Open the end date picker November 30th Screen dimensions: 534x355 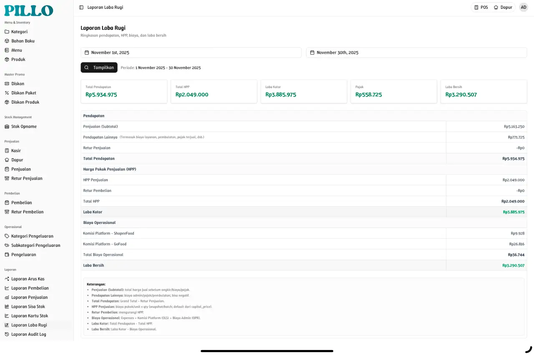[x=416, y=53]
